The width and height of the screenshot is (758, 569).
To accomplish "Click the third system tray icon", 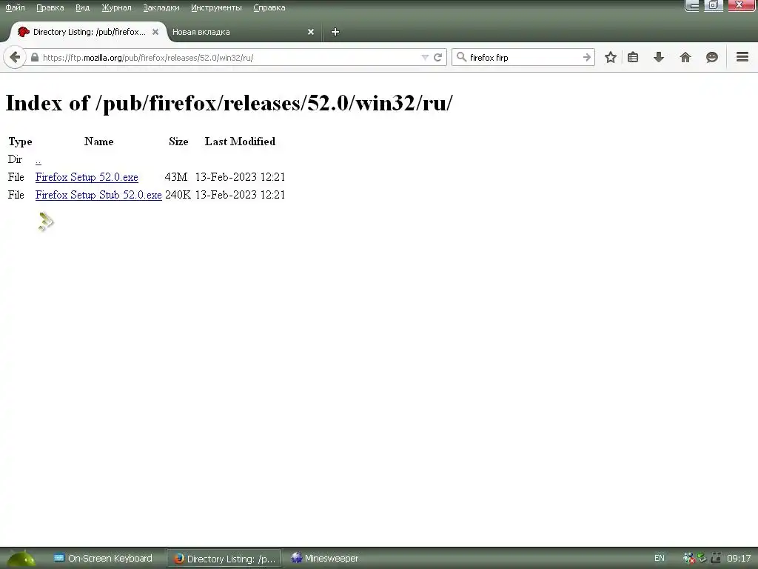I will click(716, 559).
